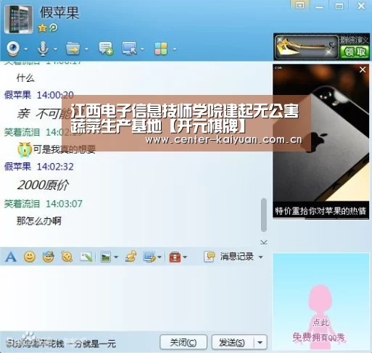Screen dimensions: 372x353
Task: Click the green search icon beside the star
Action: point(54,28)
